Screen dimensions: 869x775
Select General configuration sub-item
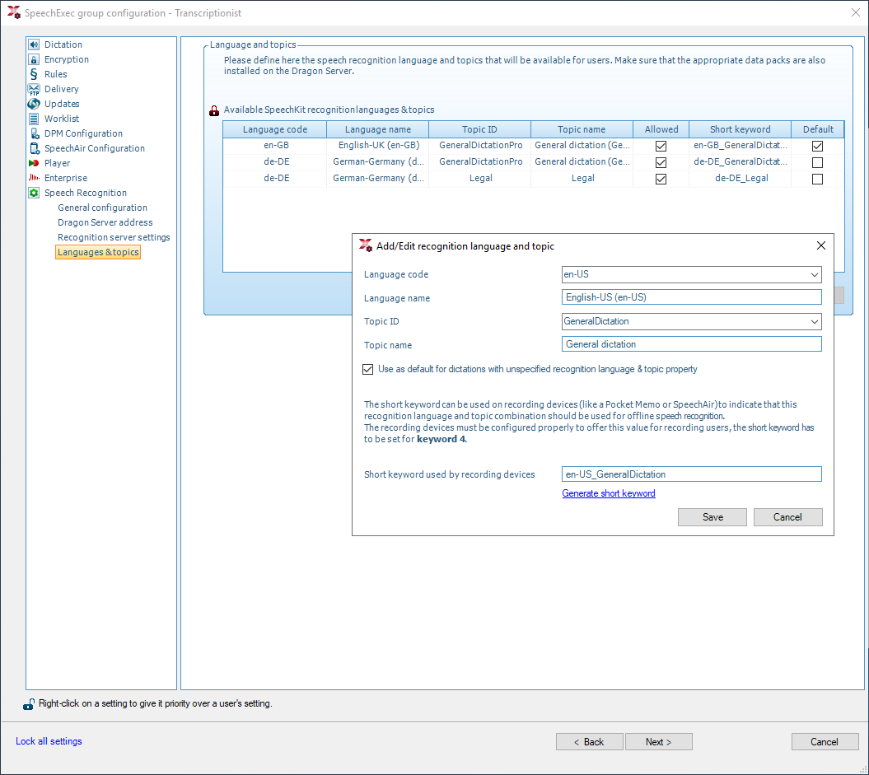click(102, 208)
